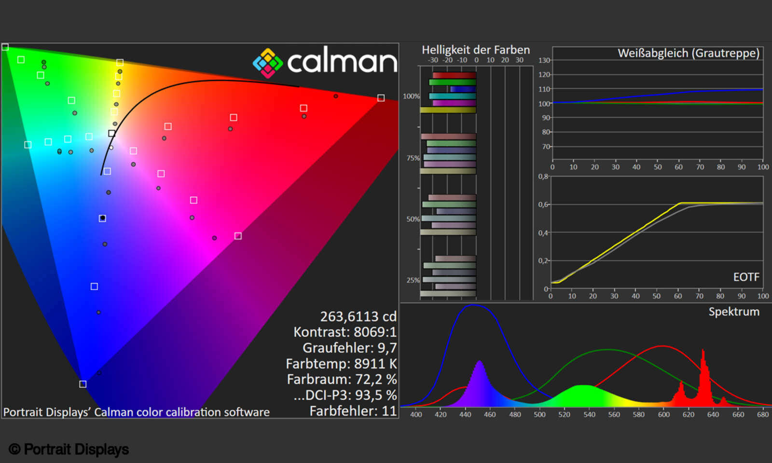
Task: Click the EOTF chart label
Action: (x=746, y=277)
